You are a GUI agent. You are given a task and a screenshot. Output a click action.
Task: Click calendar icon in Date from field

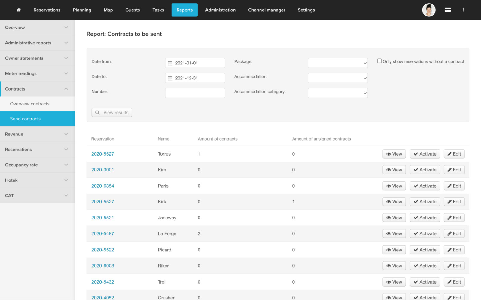point(170,63)
